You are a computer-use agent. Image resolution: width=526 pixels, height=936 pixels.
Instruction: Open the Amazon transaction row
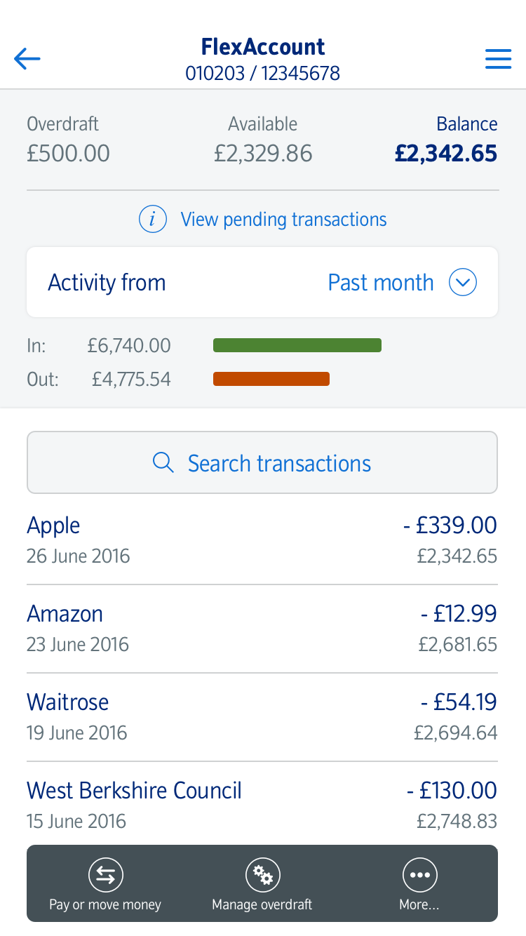click(x=262, y=629)
